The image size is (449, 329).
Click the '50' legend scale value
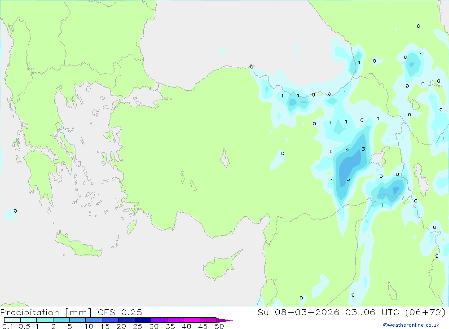219,326
